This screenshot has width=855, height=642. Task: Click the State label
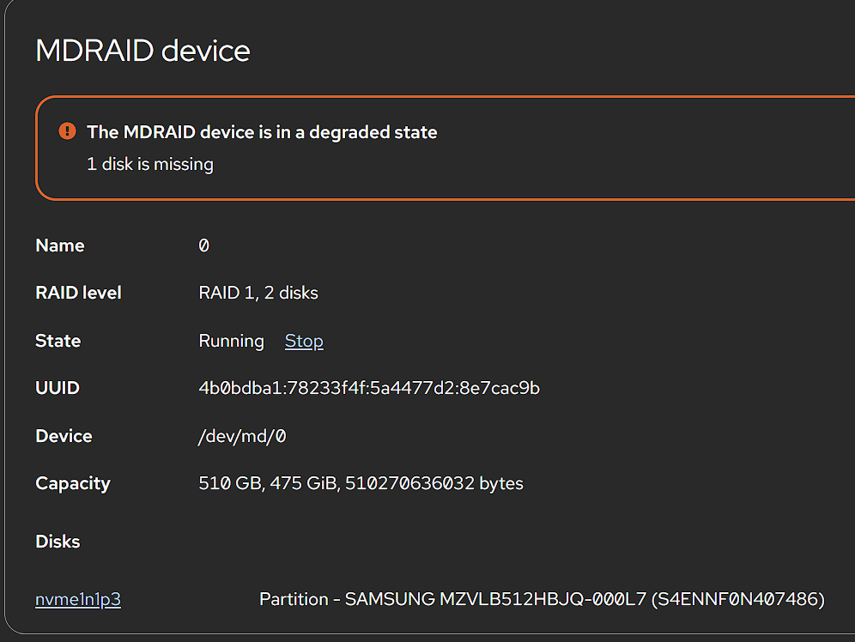tap(58, 341)
